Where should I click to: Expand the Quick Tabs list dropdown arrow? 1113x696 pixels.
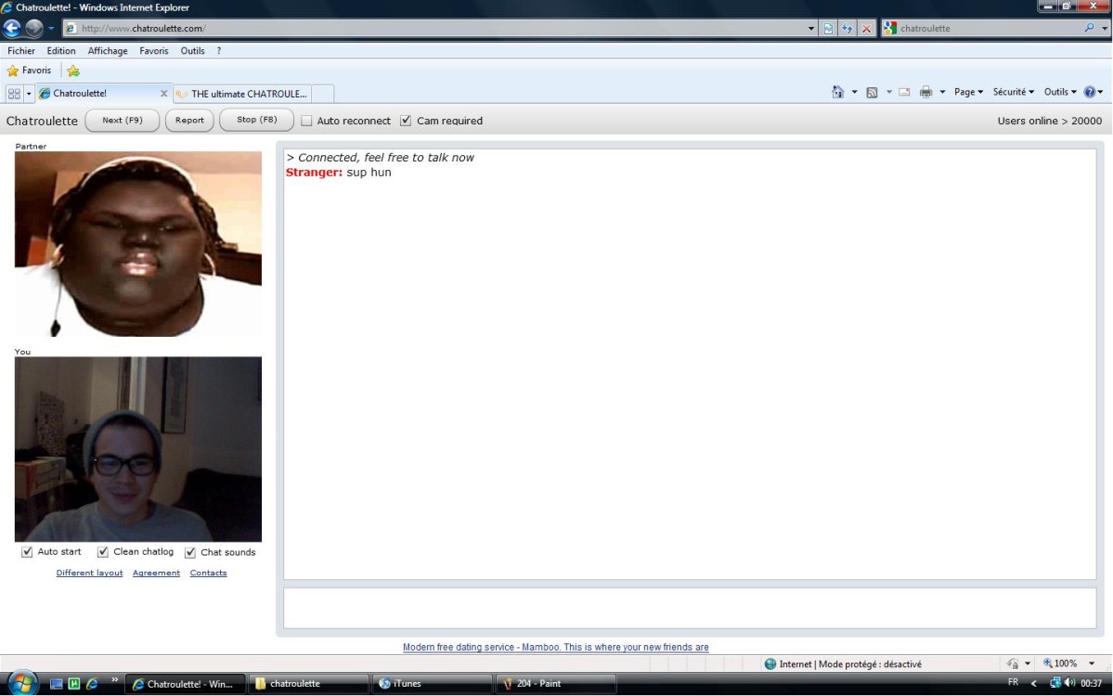[x=29, y=94]
